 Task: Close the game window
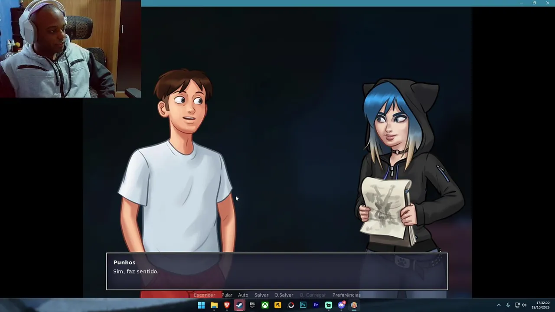click(x=548, y=3)
